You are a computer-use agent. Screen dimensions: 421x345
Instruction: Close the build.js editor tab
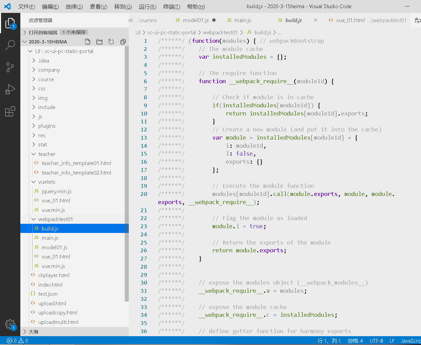(x=316, y=20)
